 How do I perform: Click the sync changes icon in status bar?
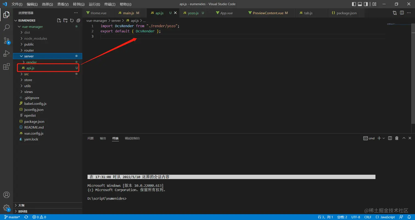click(26, 217)
